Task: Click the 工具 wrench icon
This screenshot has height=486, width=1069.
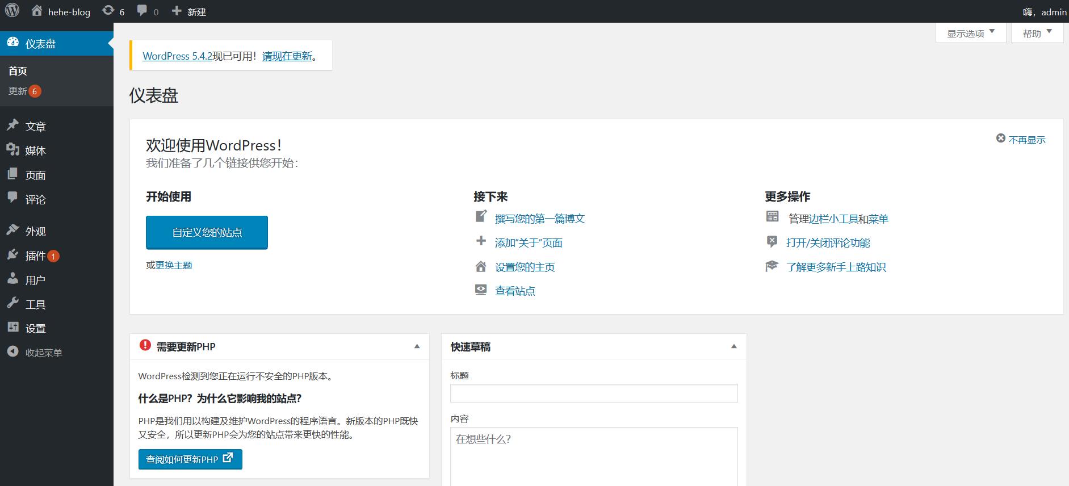Action: [12, 303]
